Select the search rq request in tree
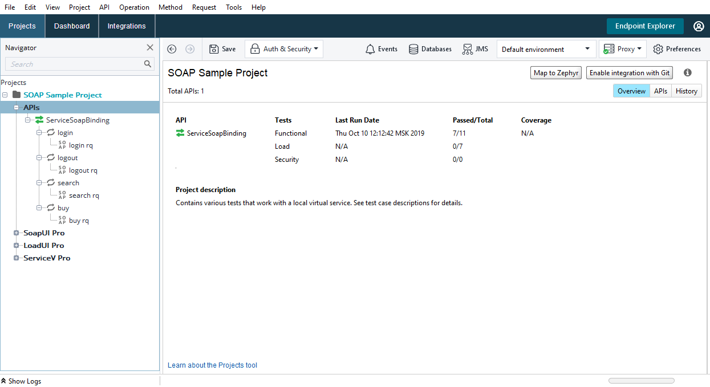Screen dimensions: 710x387 84,195
